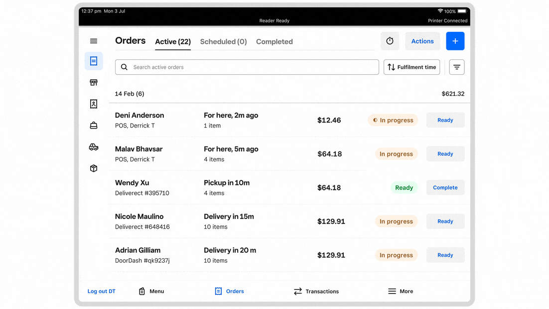Click the Search active orders field
Image resolution: width=549 pixels, height=309 pixels.
point(247,67)
